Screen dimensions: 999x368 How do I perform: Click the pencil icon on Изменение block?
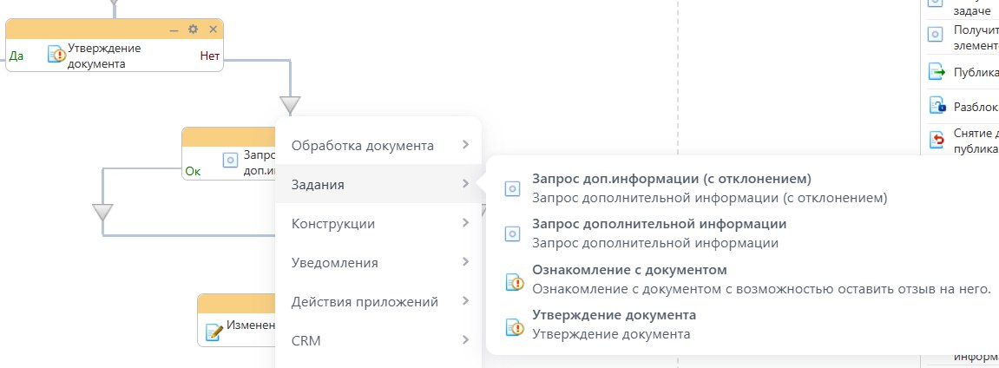pos(214,332)
